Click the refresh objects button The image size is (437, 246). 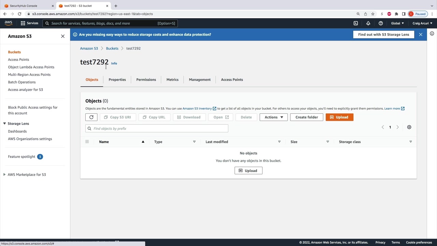[x=91, y=117]
